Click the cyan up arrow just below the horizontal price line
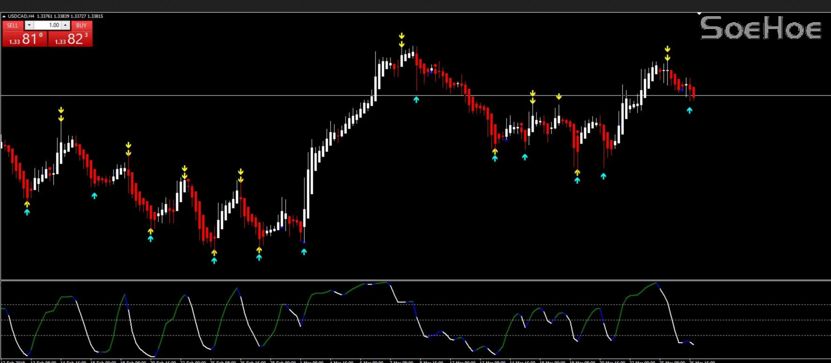Screen dimensions: 831x363 [x=416, y=100]
